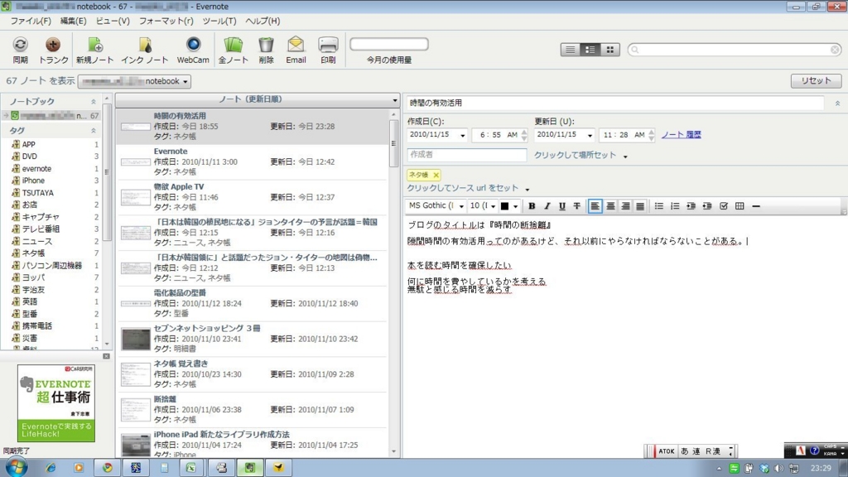Select the TSUTAYA tag
This screenshot has width=848, height=477.
(x=38, y=193)
